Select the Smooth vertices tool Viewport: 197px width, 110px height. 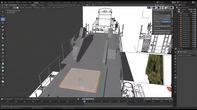pos(3,71)
